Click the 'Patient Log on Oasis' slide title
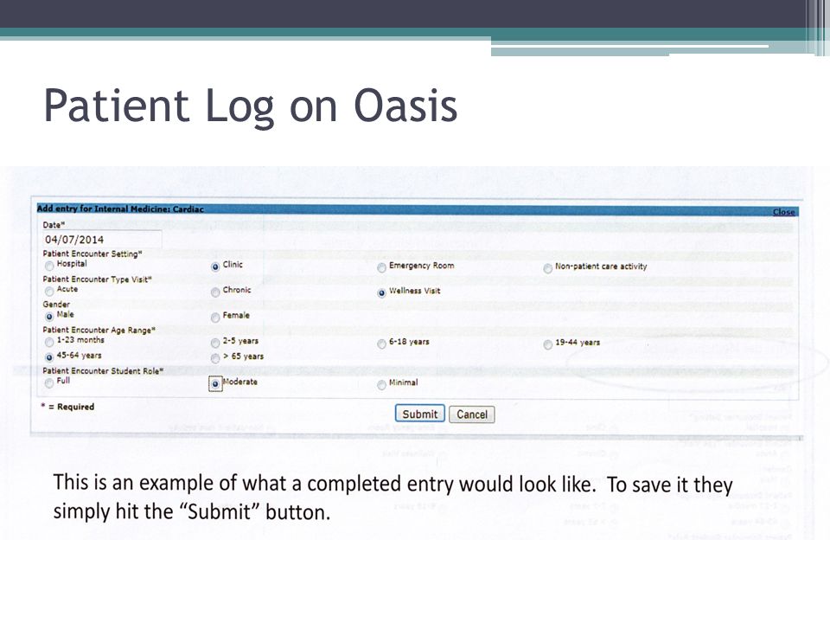This screenshot has height=623, width=830. tap(251, 107)
